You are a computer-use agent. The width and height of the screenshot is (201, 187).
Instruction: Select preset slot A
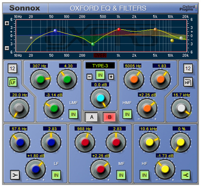[x=91, y=117]
